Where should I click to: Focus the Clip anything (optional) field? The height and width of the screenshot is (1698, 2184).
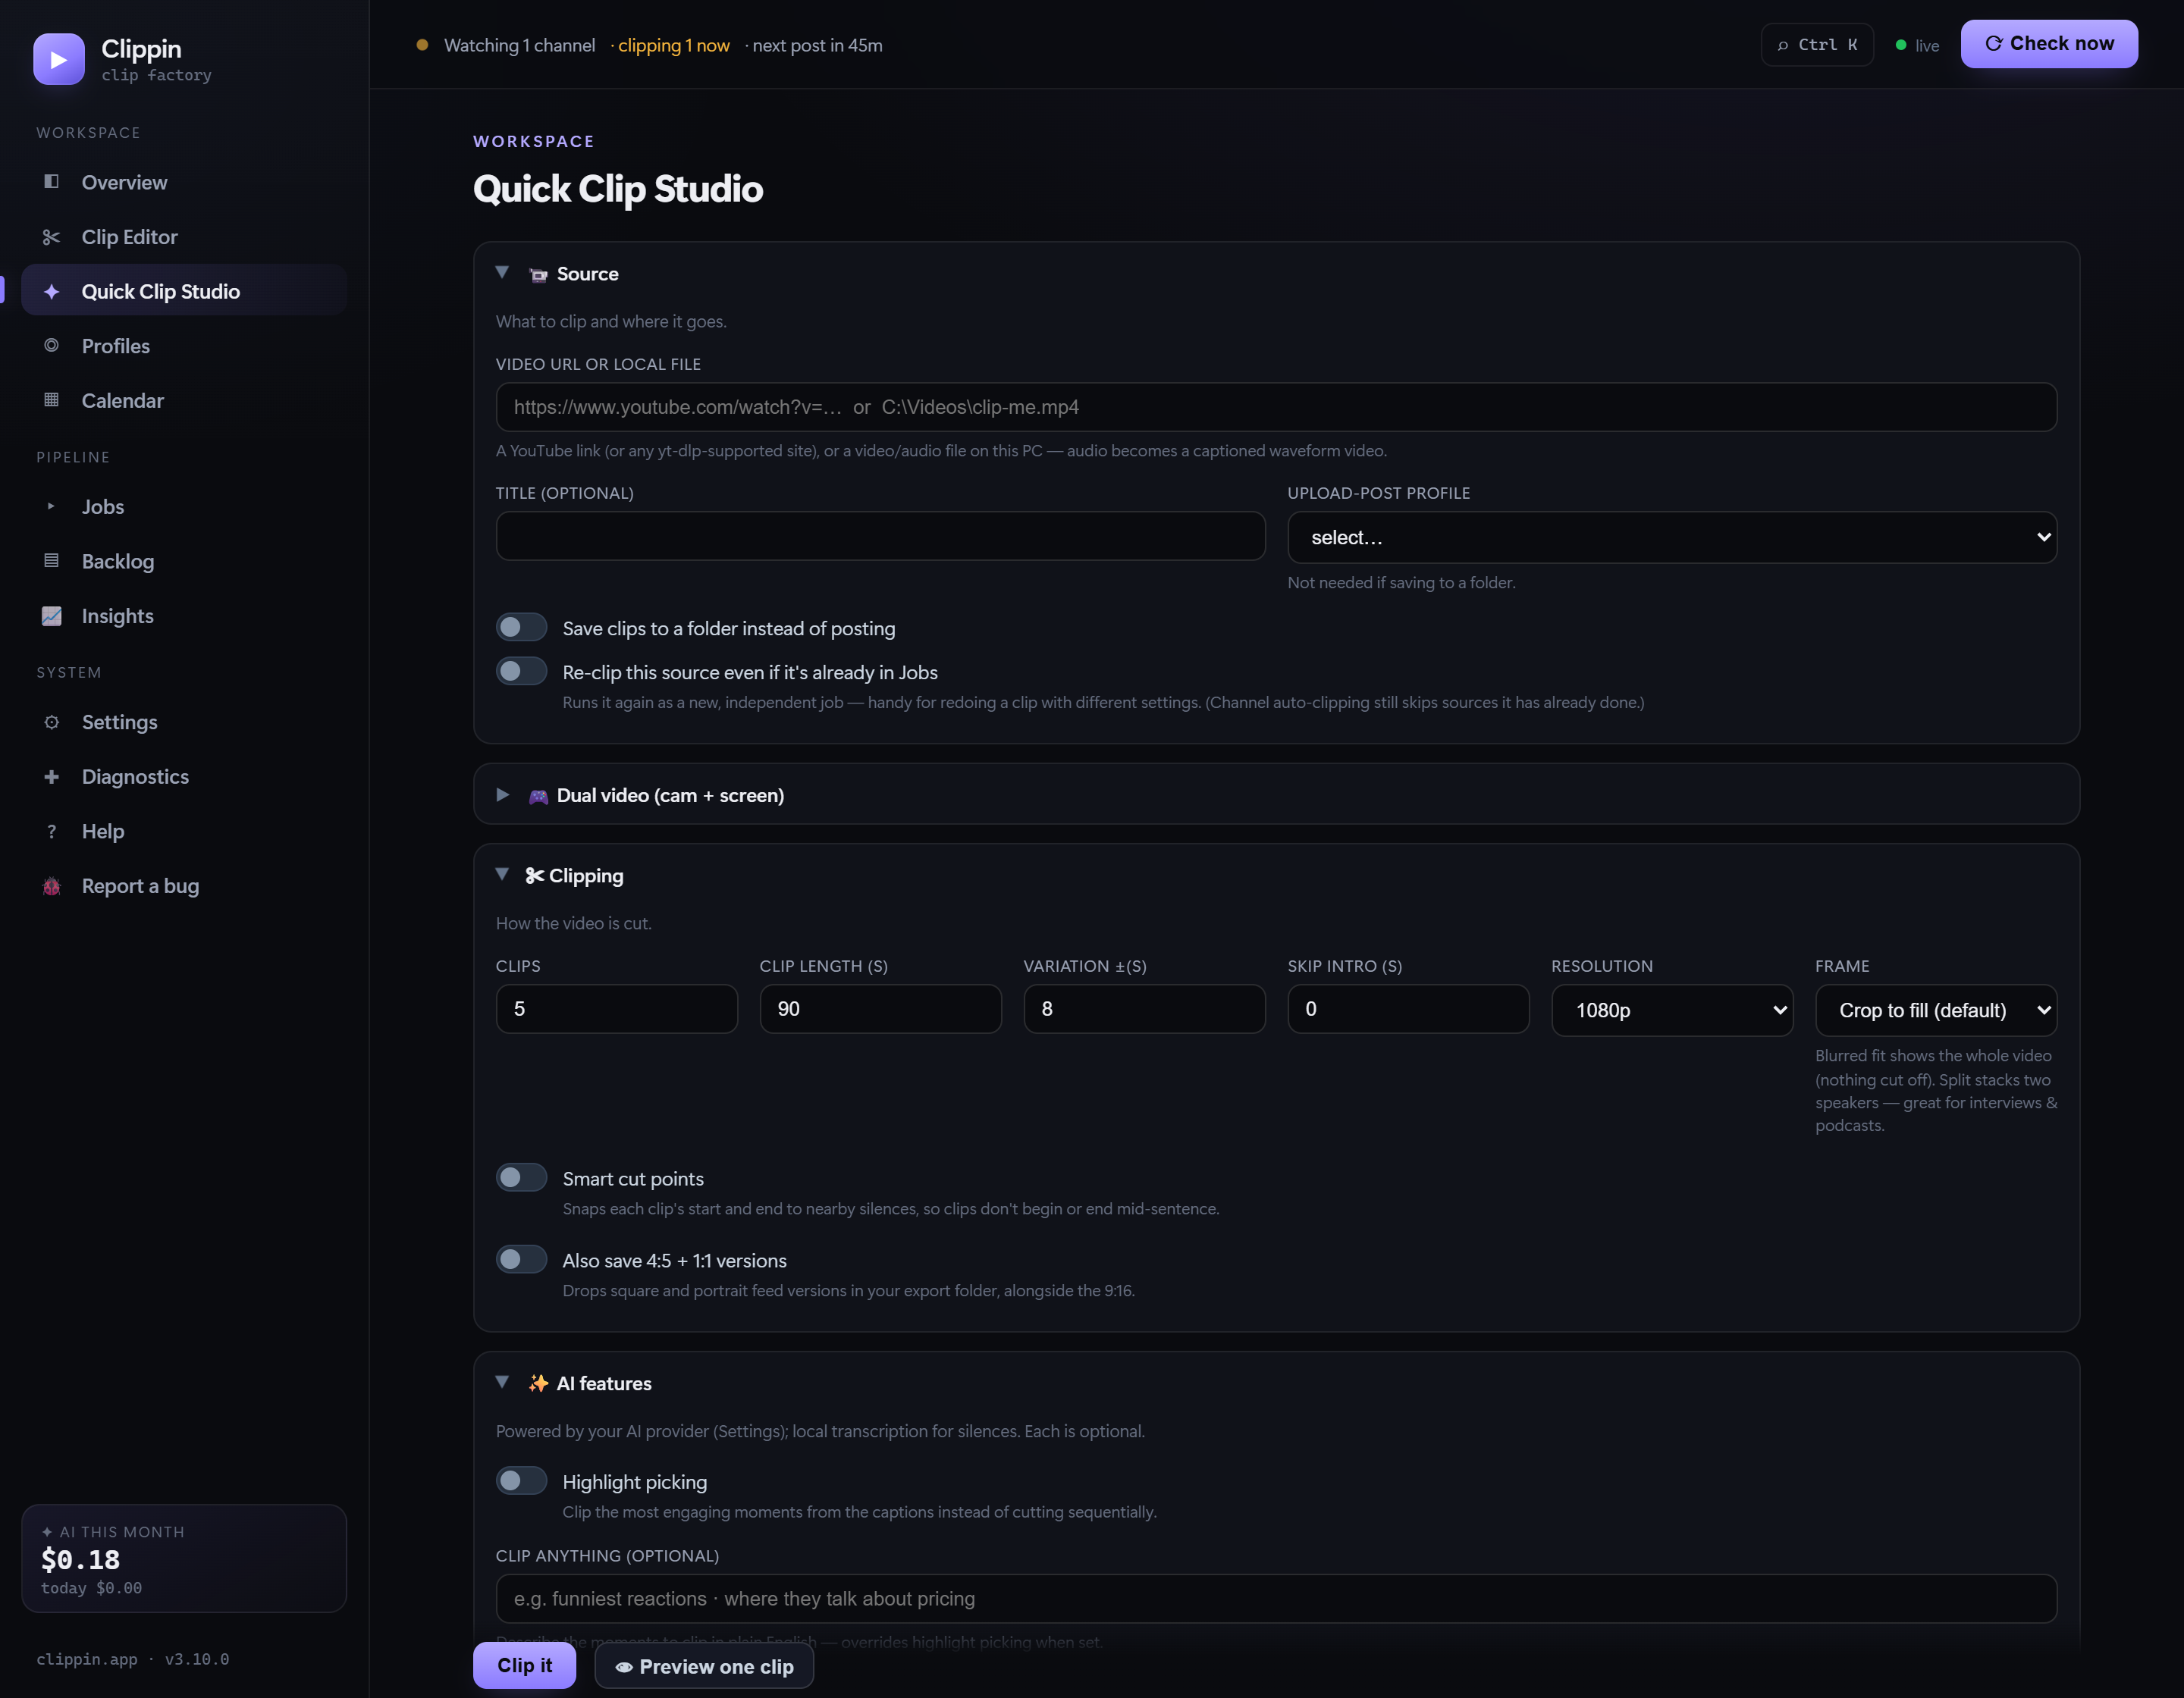pos(1276,1599)
